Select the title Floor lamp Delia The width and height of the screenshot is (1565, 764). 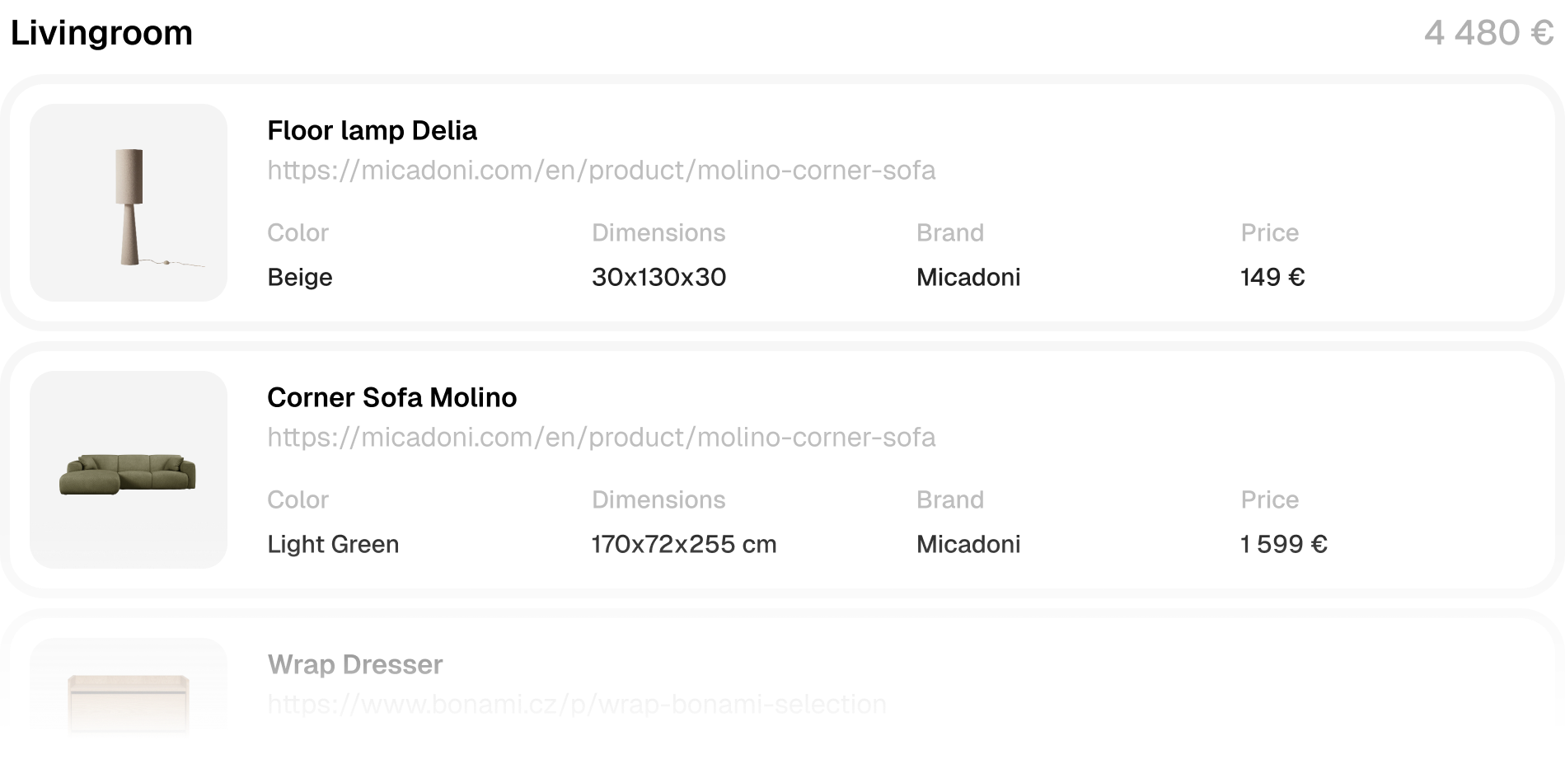372,130
